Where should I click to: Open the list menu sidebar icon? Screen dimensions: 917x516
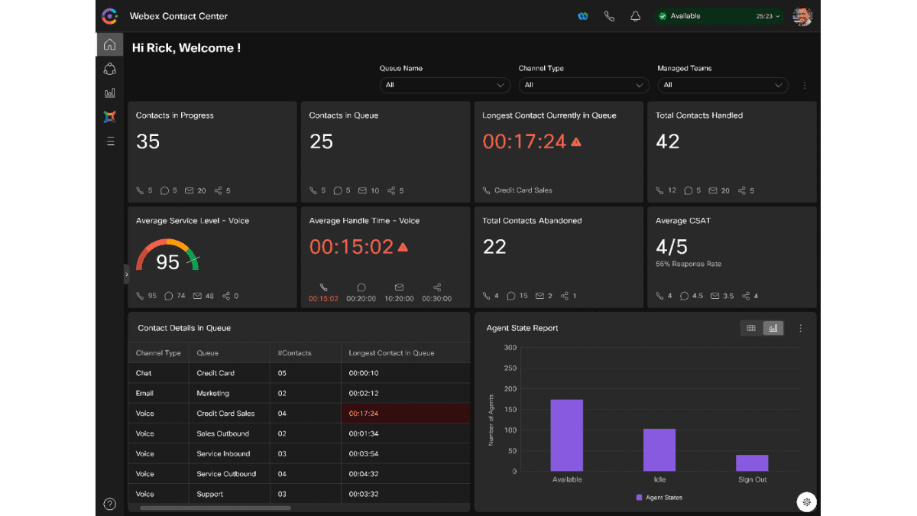pos(109,141)
